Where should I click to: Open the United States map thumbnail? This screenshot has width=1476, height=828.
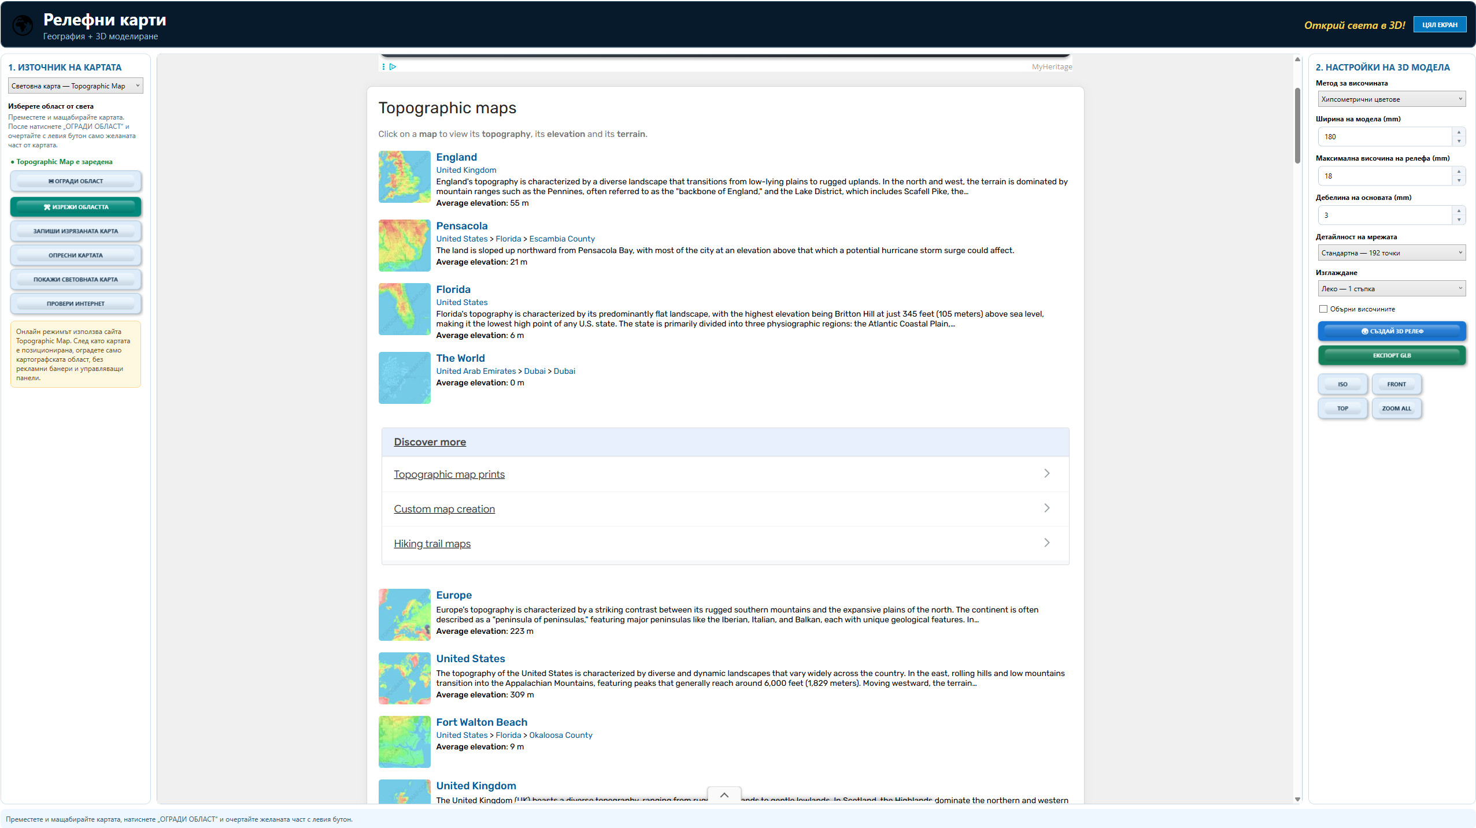tap(404, 678)
